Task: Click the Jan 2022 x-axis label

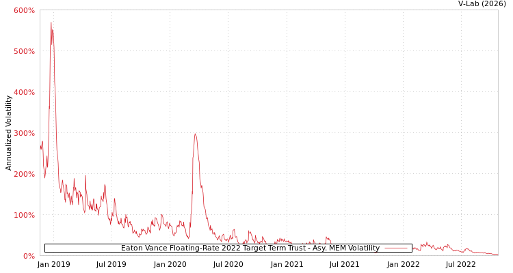Action: pos(403,264)
